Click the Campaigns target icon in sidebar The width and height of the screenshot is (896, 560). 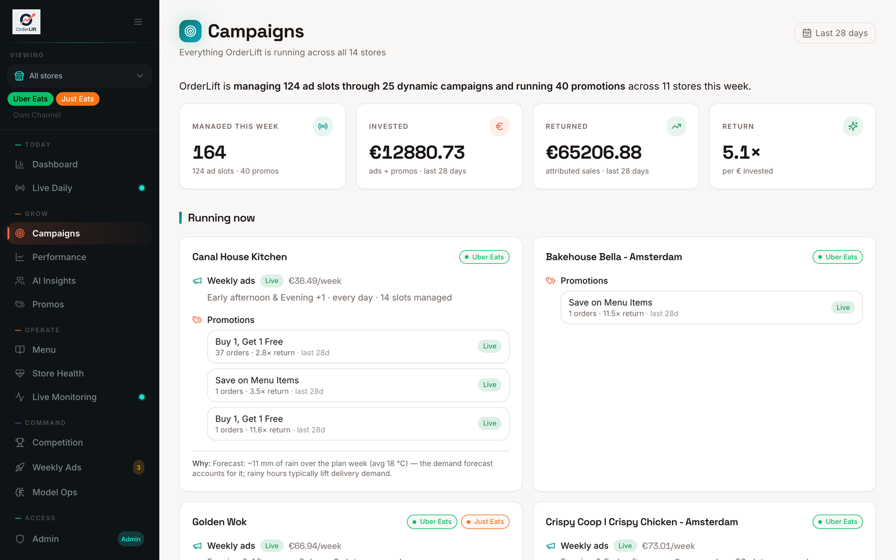(20, 234)
